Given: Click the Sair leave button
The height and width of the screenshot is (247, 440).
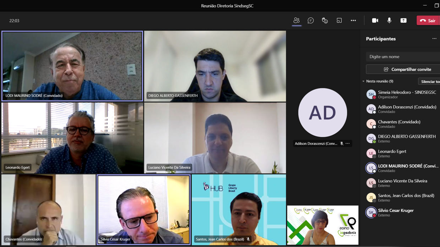Looking at the screenshot, I should [428, 21].
